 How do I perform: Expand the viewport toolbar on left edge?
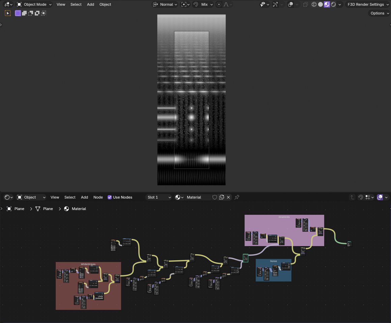click(x=1, y=25)
